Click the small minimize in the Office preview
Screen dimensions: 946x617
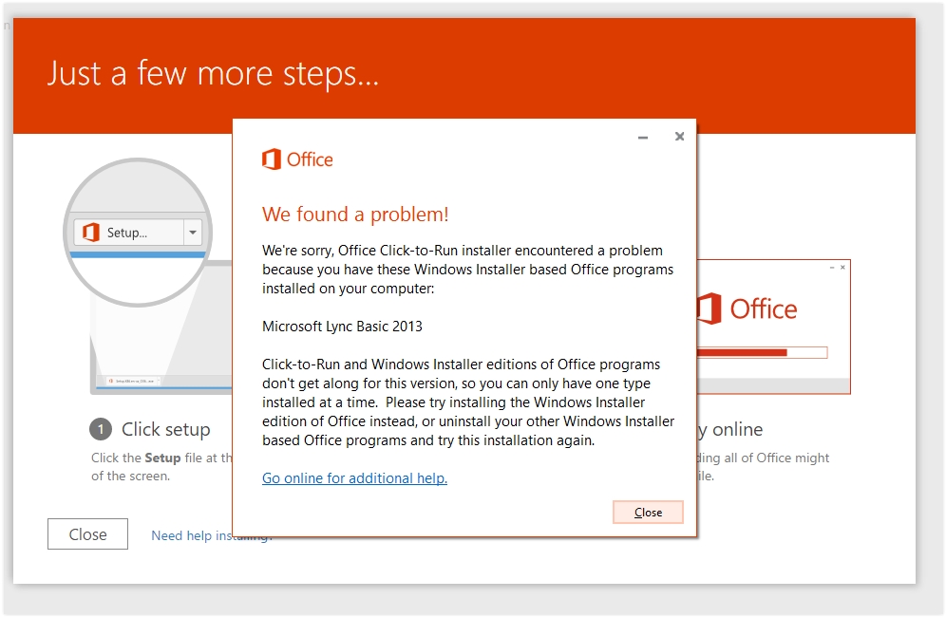tap(832, 267)
